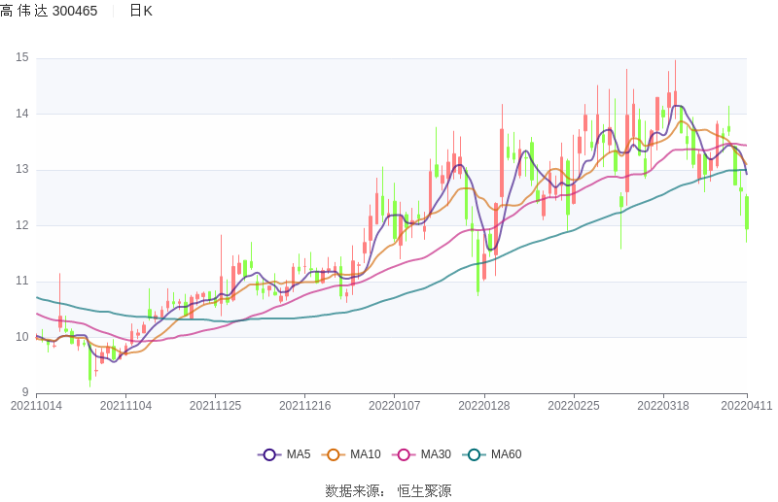Click the 15 price label on y-axis

coord(22,58)
